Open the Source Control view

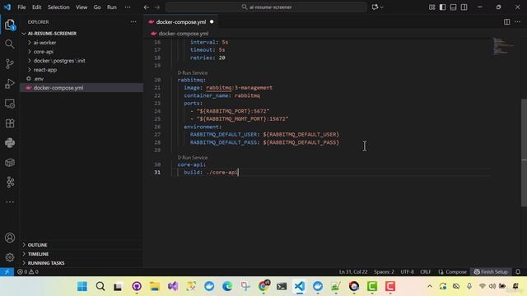(x=10, y=64)
